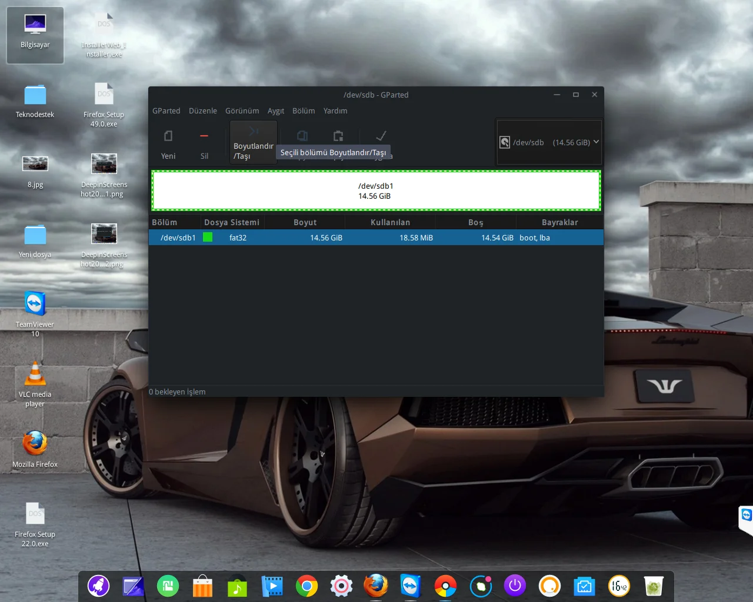This screenshot has width=753, height=602.
Task: Click the apply checkmark toolbar icon
Action: 381,136
